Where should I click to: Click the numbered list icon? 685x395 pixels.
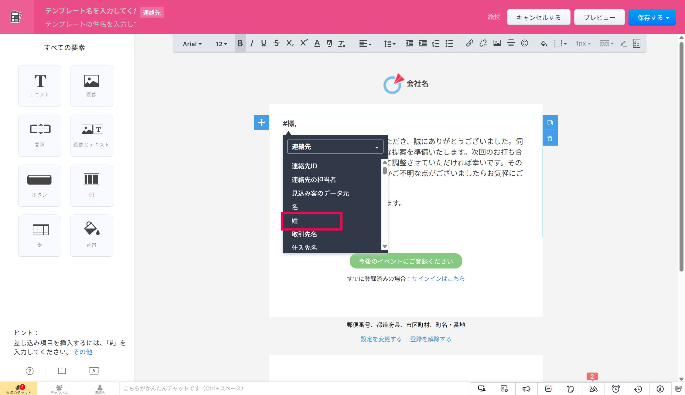click(436, 43)
